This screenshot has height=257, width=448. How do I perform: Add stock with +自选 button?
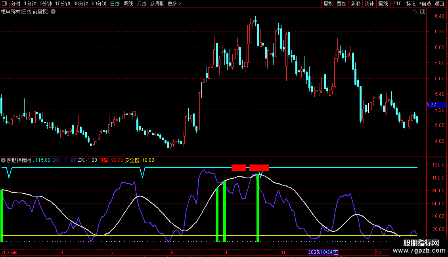(425, 4)
